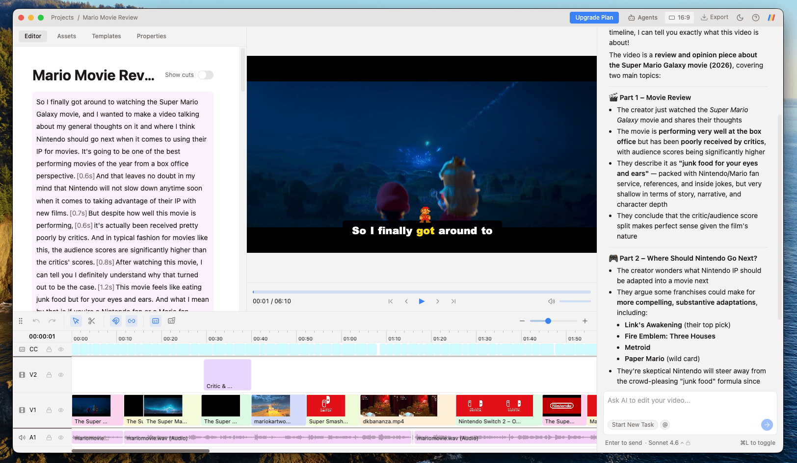797x463 pixels.
Task: Switch to dark mode moon icon
Action: 740,18
